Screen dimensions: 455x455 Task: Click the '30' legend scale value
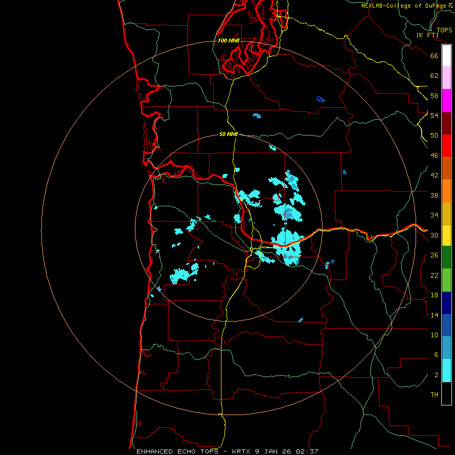click(x=434, y=235)
